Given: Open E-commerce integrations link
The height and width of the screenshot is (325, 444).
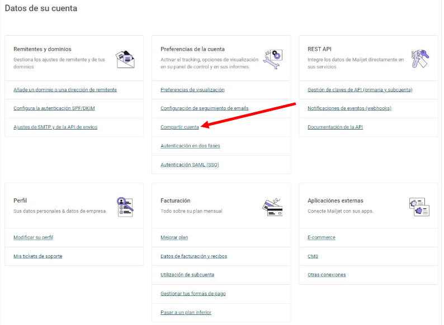Looking at the screenshot, I should (322, 237).
